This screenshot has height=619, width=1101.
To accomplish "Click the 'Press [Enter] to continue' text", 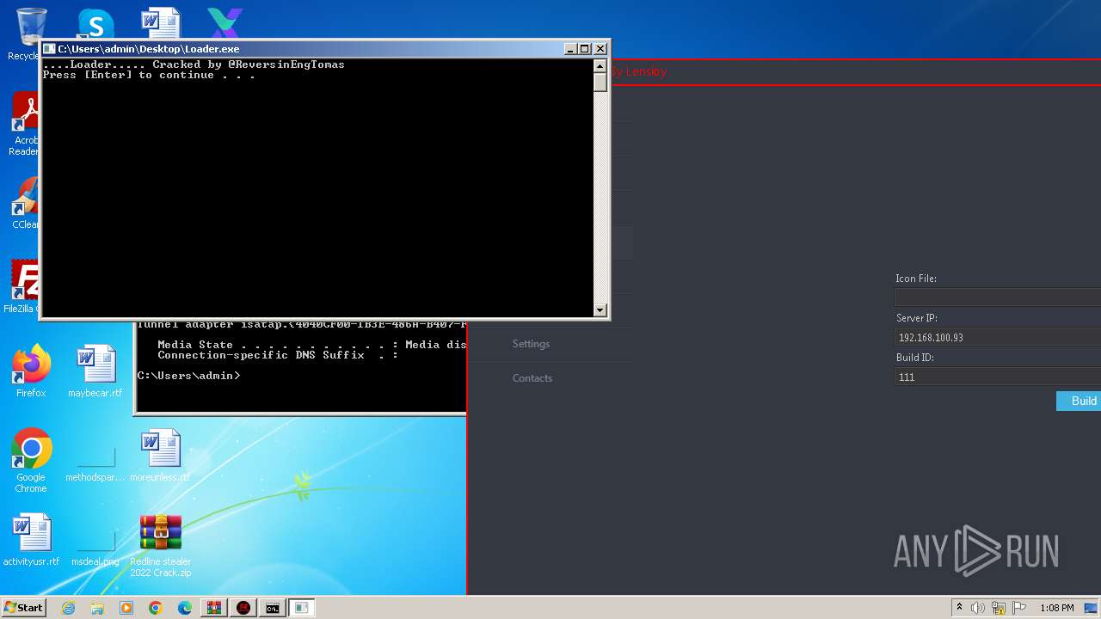I will (149, 75).
